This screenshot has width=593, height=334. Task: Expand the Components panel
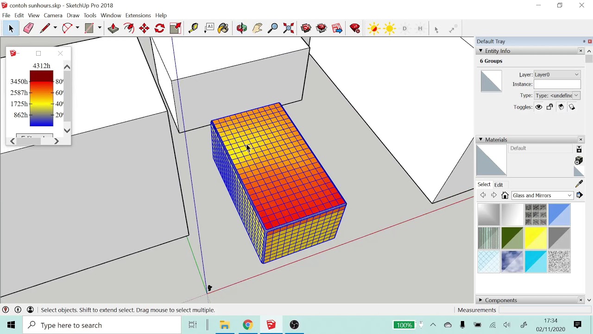480,300
